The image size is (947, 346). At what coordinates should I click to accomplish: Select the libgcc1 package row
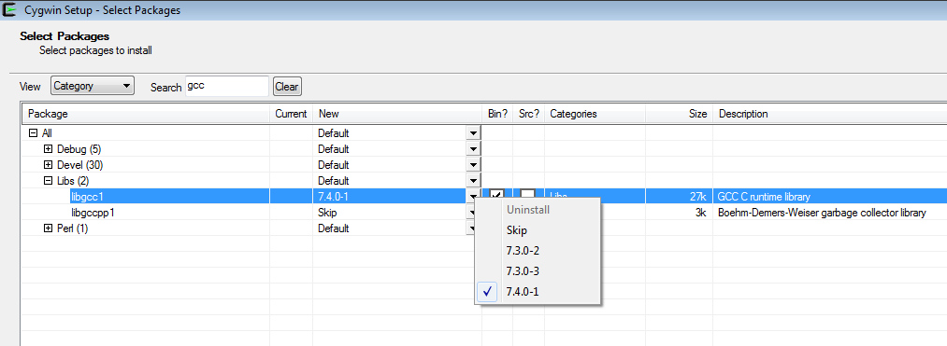click(x=483, y=196)
